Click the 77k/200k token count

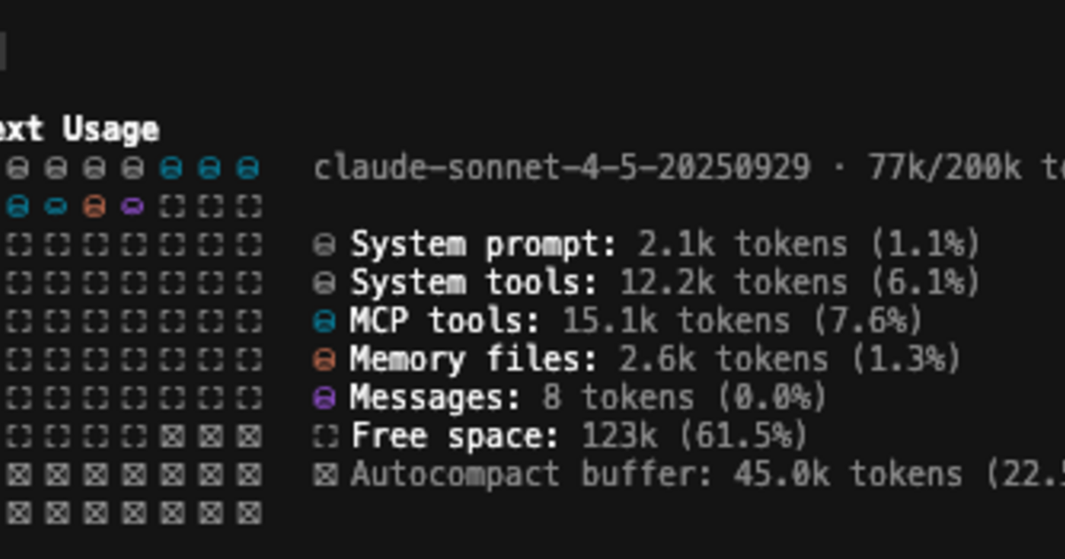[944, 167]
